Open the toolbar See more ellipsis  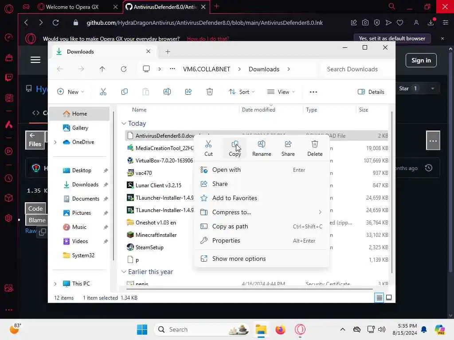click(x=313, y=92)
